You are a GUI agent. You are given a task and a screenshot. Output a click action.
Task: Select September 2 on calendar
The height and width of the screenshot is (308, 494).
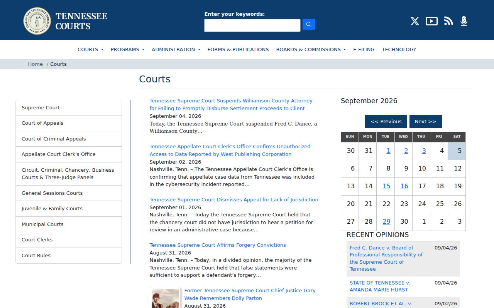click(x=406, y=151)
